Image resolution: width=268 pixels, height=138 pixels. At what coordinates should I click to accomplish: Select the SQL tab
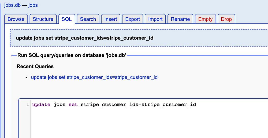[x=66, y=19]
